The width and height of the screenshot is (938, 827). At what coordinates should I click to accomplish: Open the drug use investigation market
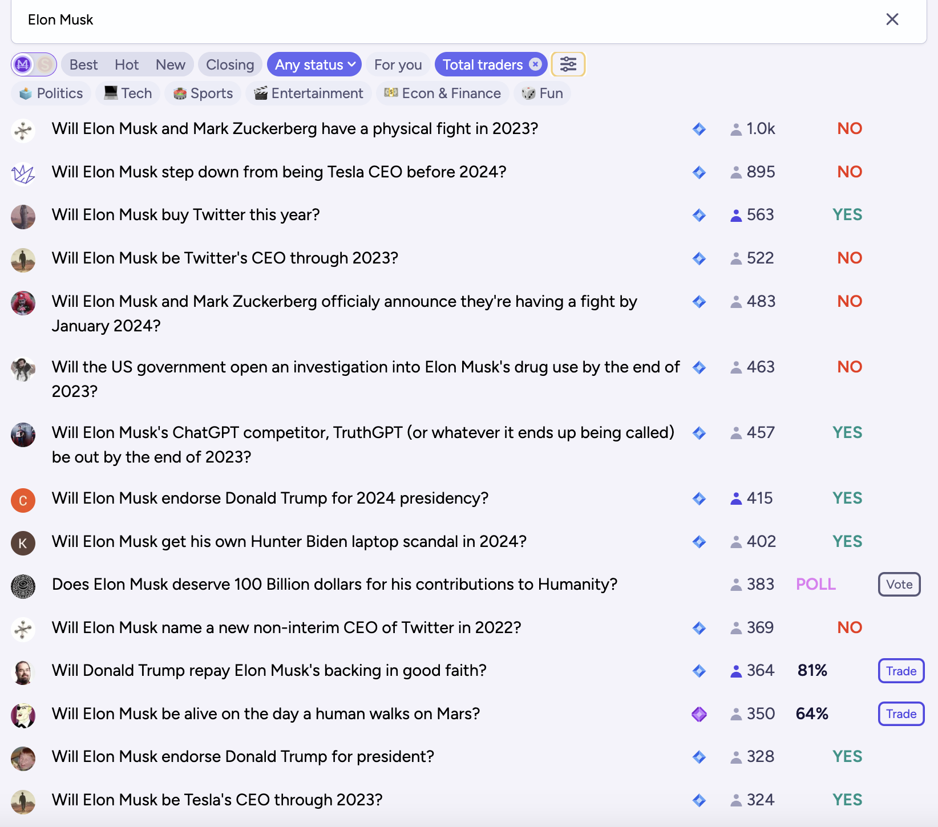[x=366, y=379]
